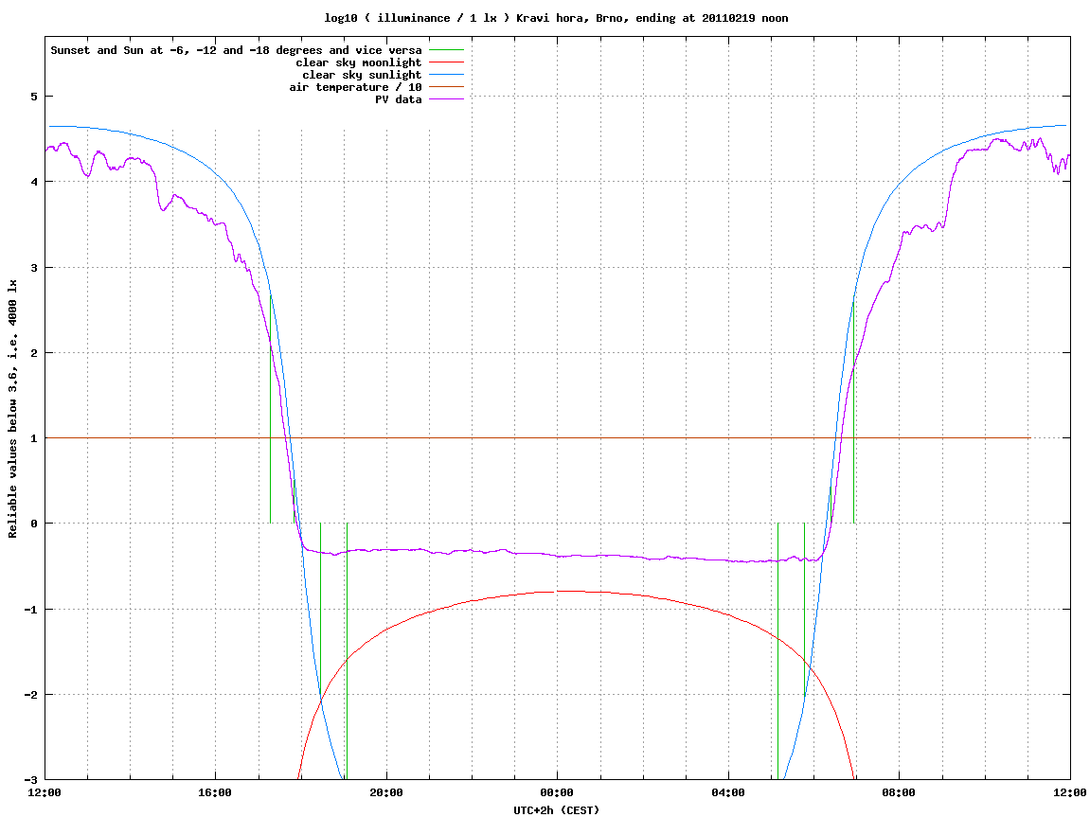
Task: Click y-axis tick label 0
Action: (x=33, y=524)
